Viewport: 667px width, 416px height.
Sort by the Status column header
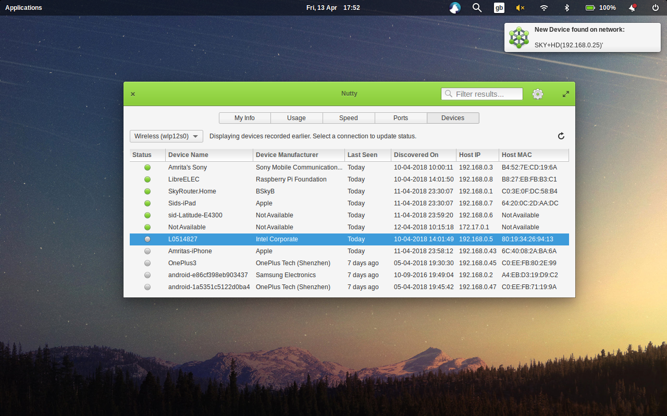click(147, 155)
